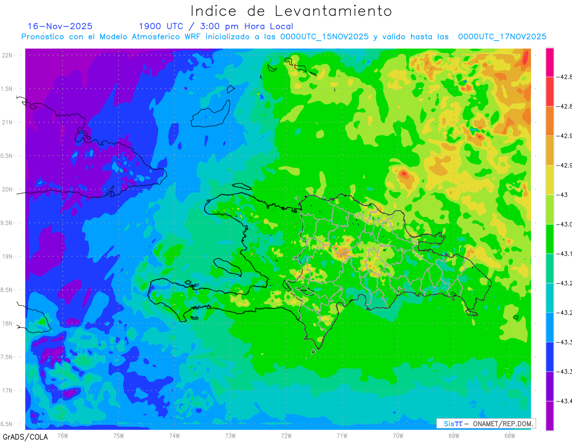Click the "ONAMET/REP.DOM." label box
572x442 pixels.
(486, 423)
